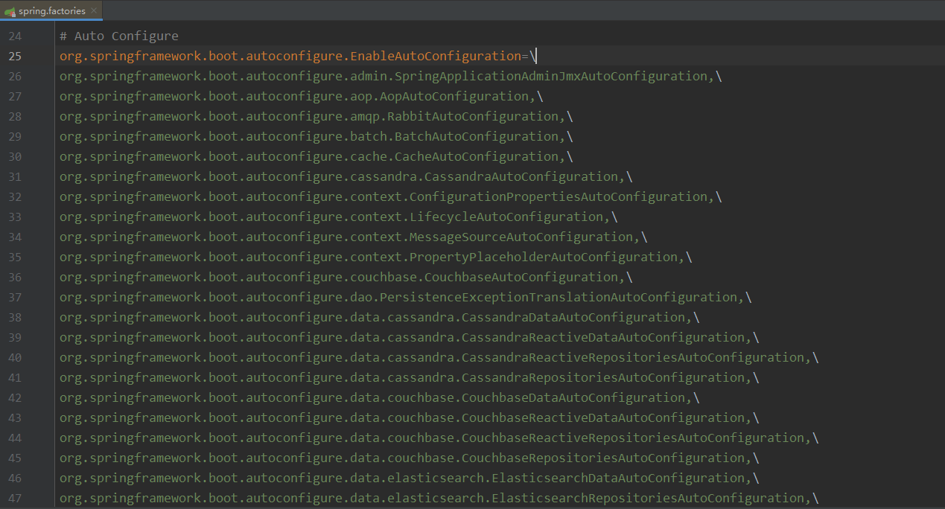The image size is (945, 509).
Task: Click the ElasticsearchRepositoriesAutoConfiguration entry
Action: pyautogui.click(x=648, y=499)
